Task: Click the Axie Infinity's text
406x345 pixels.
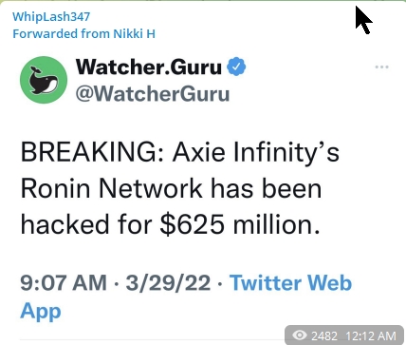Action: pos(256,152)
